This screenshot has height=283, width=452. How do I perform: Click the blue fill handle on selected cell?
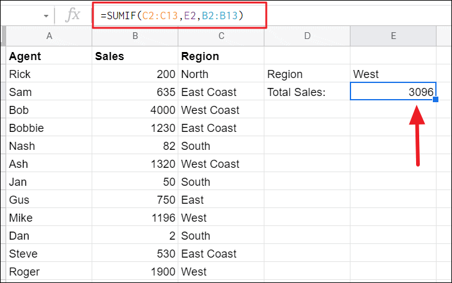click(436, 100)
